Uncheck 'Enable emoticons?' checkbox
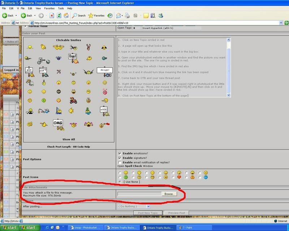This screenshot has width=289, height=231. pos(120,153)
